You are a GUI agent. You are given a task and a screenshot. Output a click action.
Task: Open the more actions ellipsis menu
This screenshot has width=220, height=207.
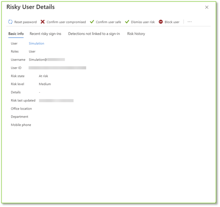pos(190,22)
